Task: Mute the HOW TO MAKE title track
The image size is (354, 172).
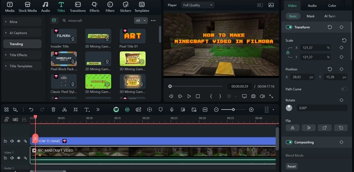Action: pyautogui.click(x=12, y=141)
